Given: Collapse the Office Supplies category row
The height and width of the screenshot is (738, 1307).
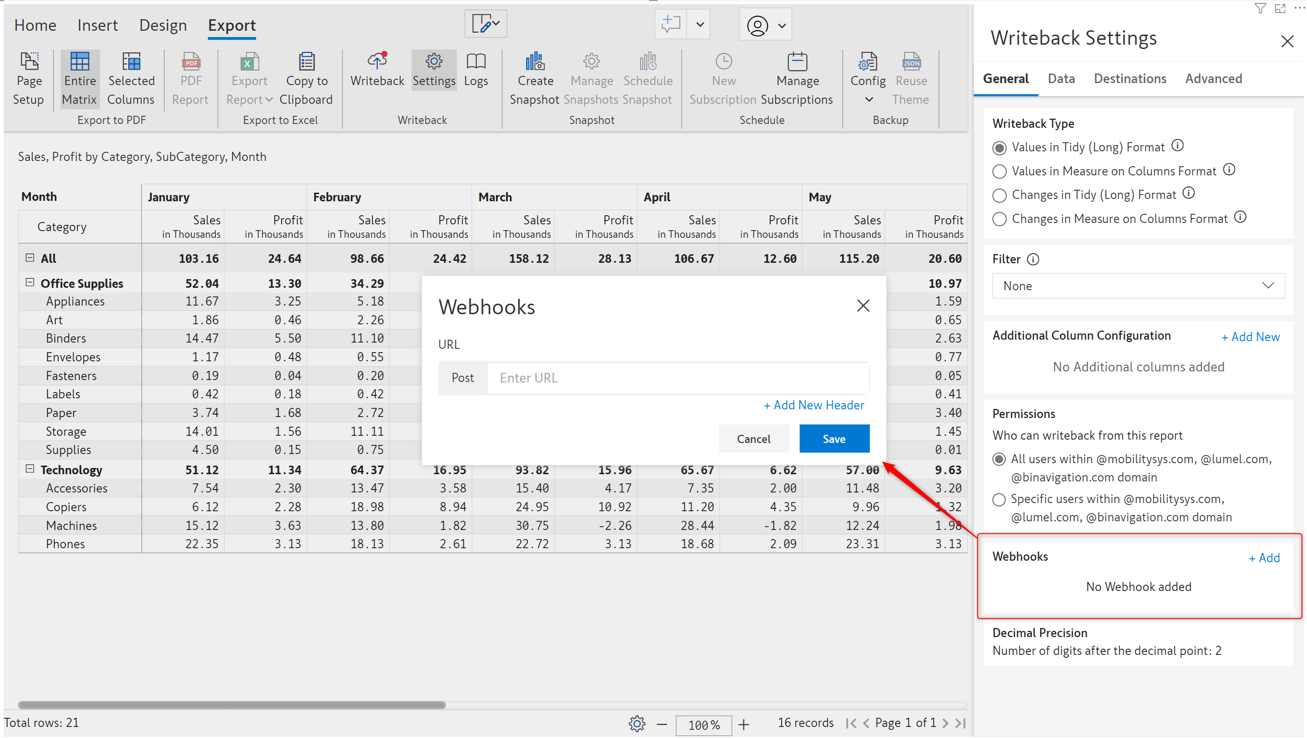Looking at the screenshot, I should tap(30, 283).
